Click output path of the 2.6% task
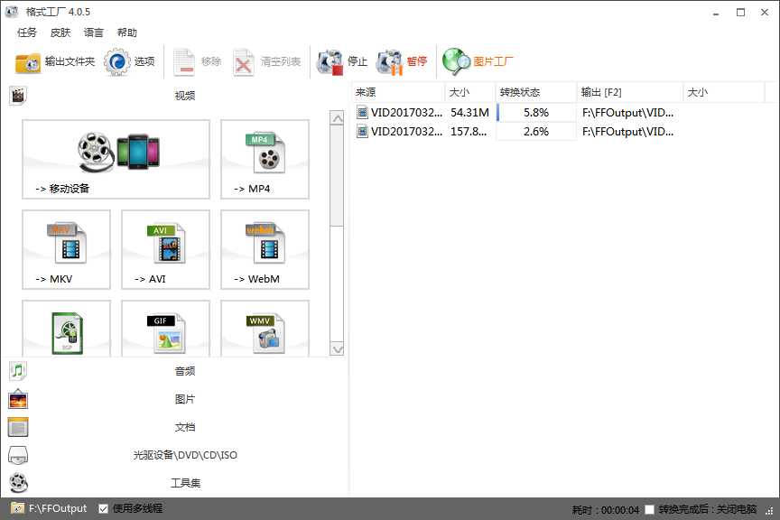The width and height of the screenshot is (780, 520). pos(627,132)
